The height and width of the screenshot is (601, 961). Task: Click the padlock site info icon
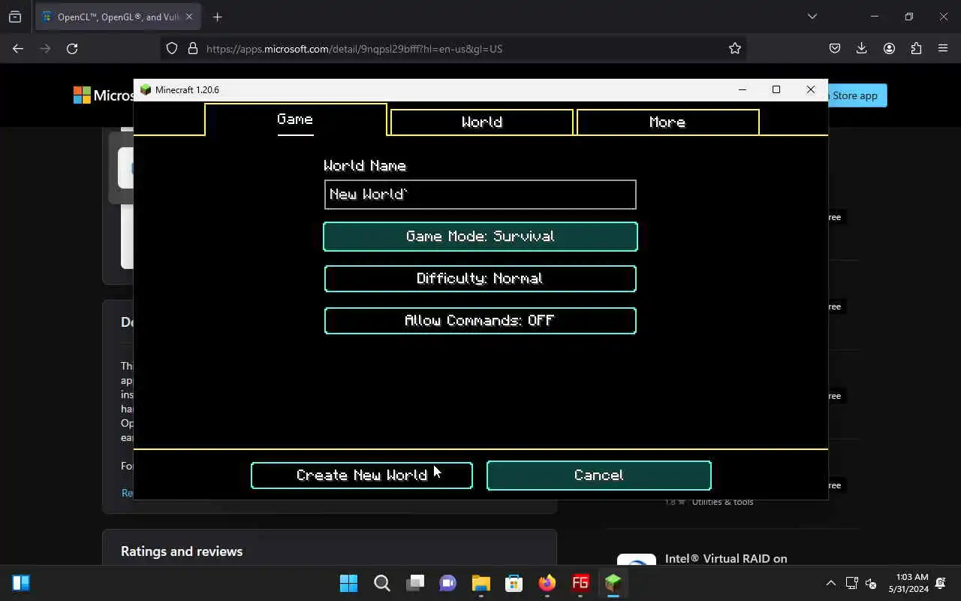tap(193, 48)
